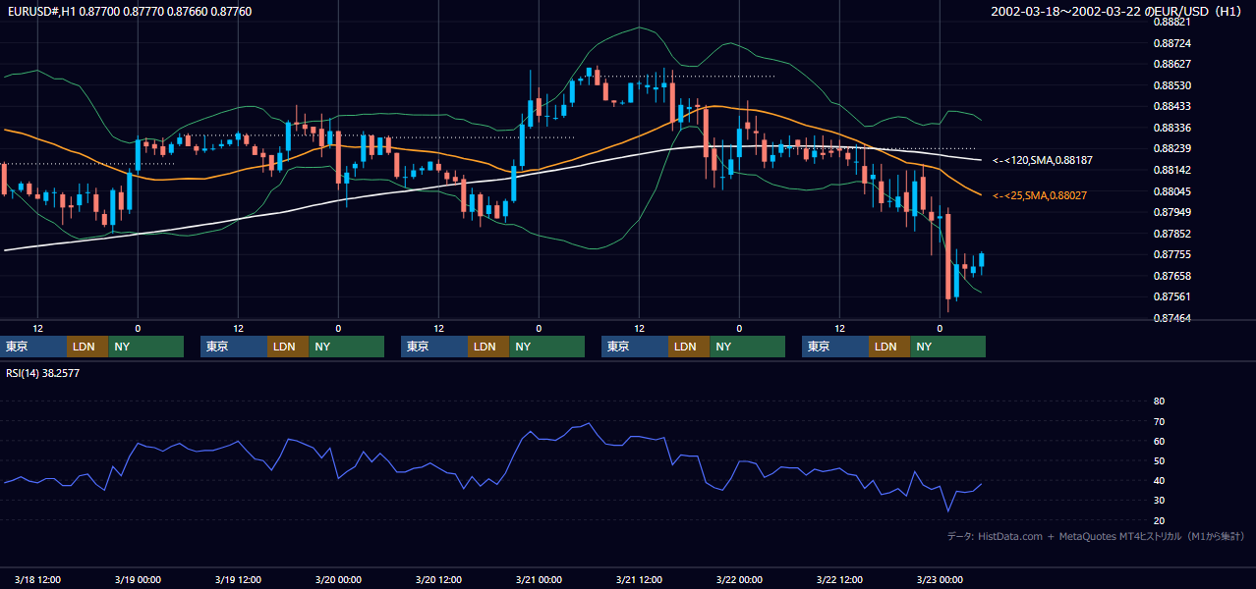Click the 25 SMA 0.88027 label
This screenshot has width=1256, height=589.
point(1039,196)
